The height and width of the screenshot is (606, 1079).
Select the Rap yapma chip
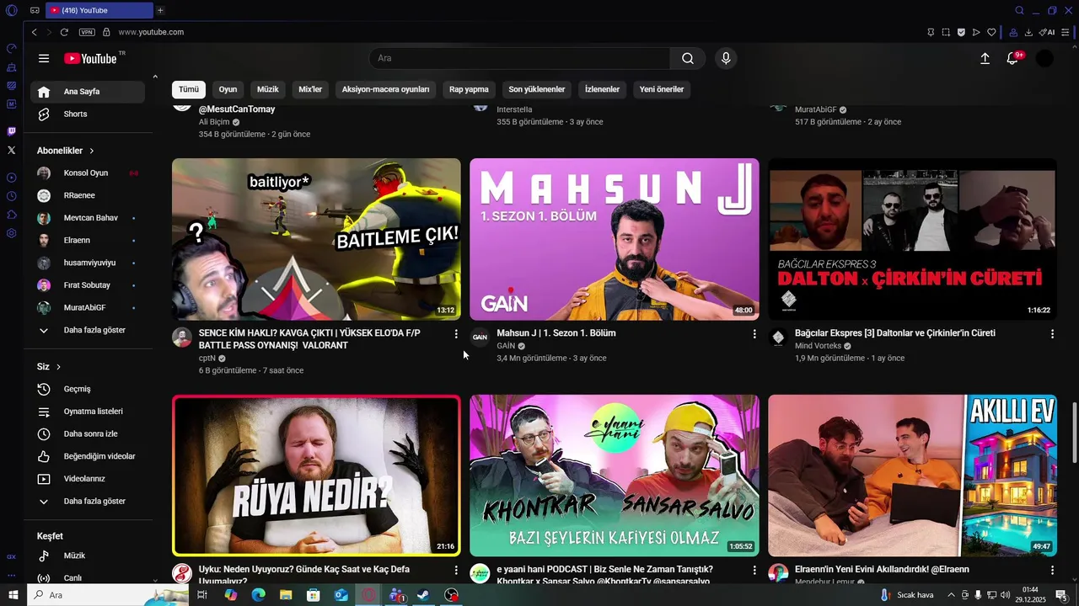coord(469,89)
